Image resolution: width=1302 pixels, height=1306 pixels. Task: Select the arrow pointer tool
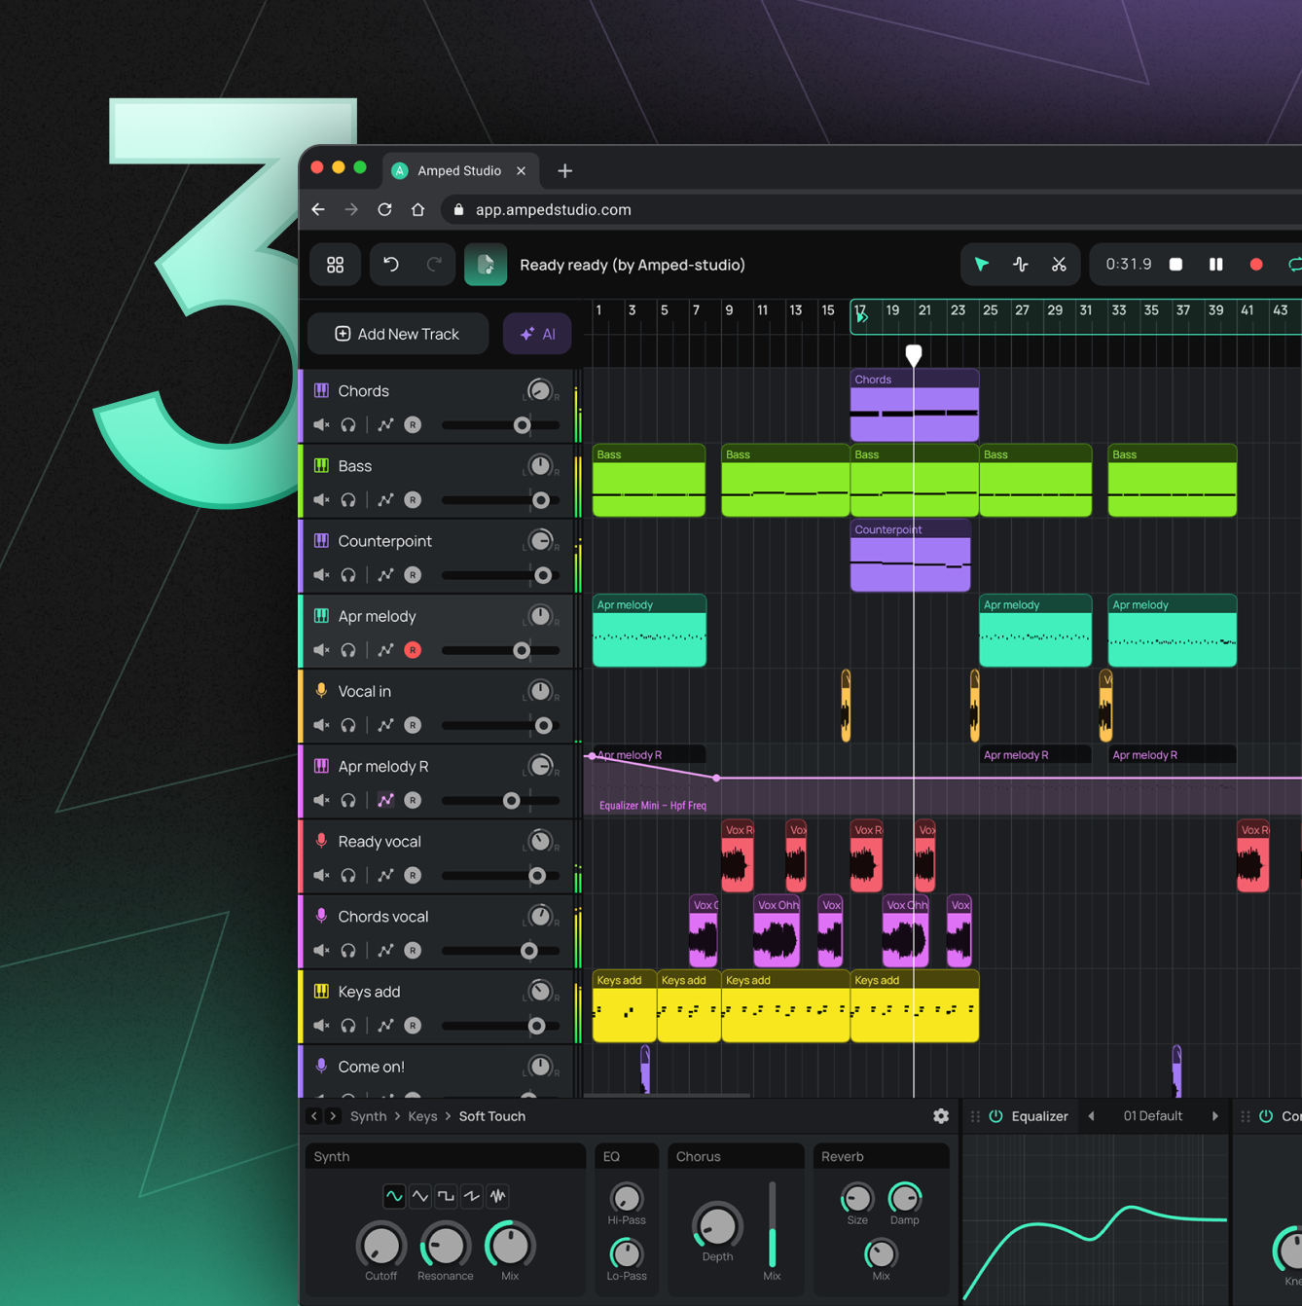[981, 265]
